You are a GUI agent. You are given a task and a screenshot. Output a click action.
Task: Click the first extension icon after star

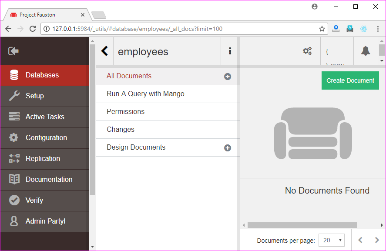click(336, 29)
